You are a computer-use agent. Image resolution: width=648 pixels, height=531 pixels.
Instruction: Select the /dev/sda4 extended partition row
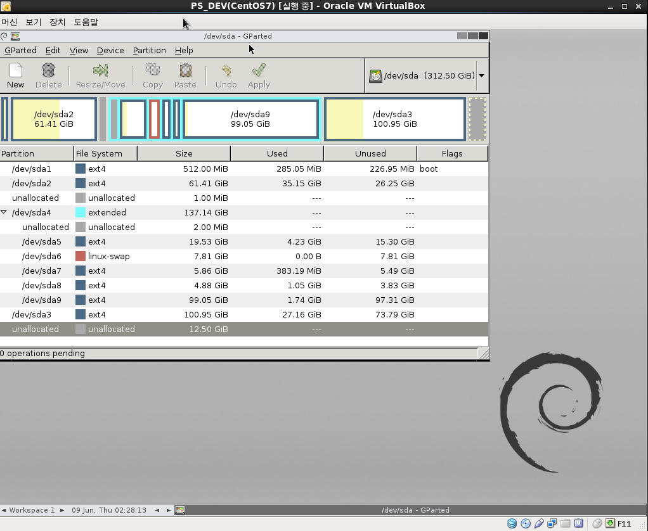click(x=244, y=213)
